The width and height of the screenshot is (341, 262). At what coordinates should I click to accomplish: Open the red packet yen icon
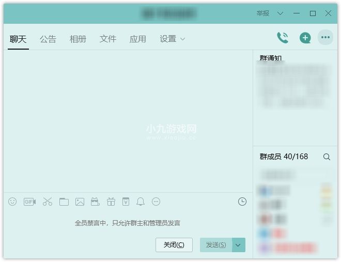click(126, 202)
